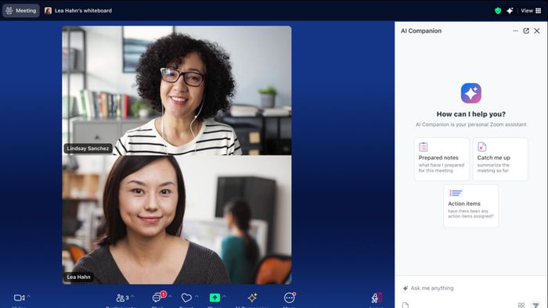
Task: Select Lindsay Sanchez's video tile
Action: point(177,91)
